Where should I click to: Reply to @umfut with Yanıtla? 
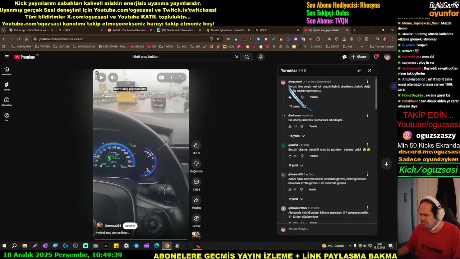point(314,156)
